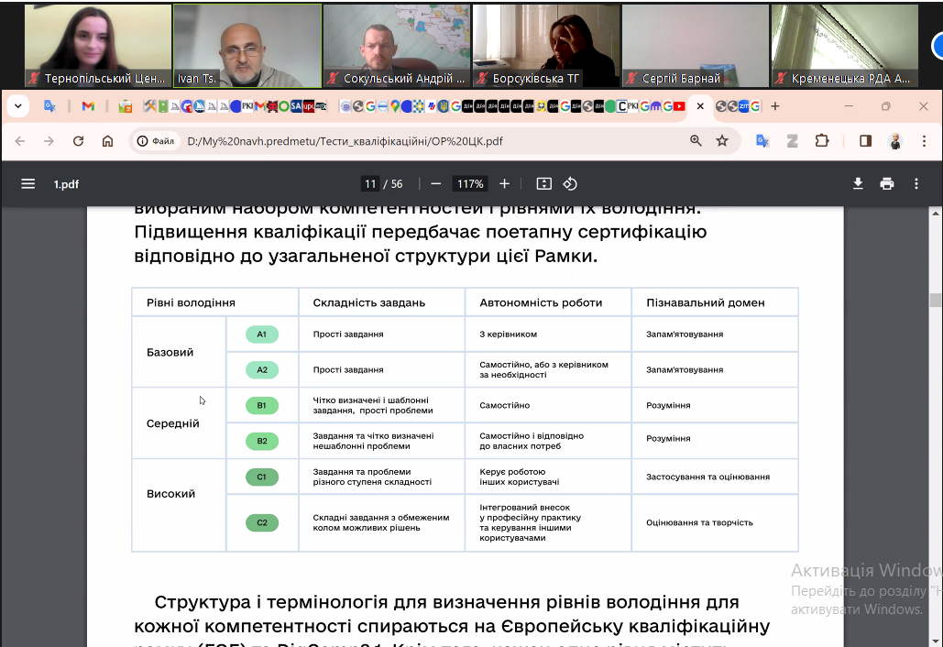Click the Оцінювання та творчість cell

click(715, 522)
